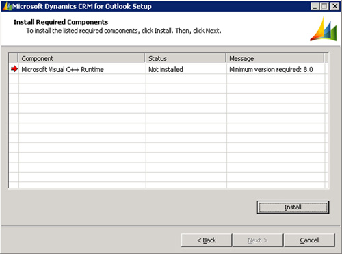Click the Status column header
Screen dimensions: 342x254
pos(185,58)
